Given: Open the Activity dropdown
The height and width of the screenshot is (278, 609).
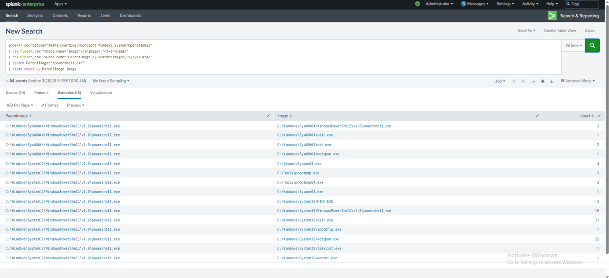Looking at the screenshot, I should click(530, 4).
